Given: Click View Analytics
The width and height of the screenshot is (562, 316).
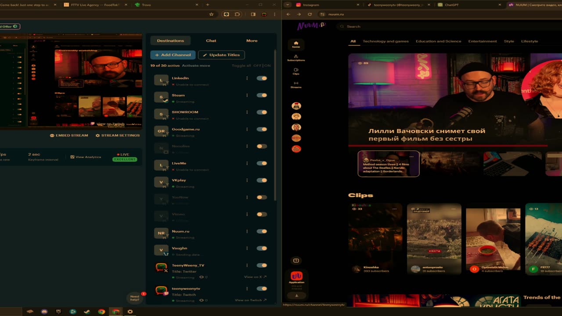Looking at the screenshot, I should [86, 157].
